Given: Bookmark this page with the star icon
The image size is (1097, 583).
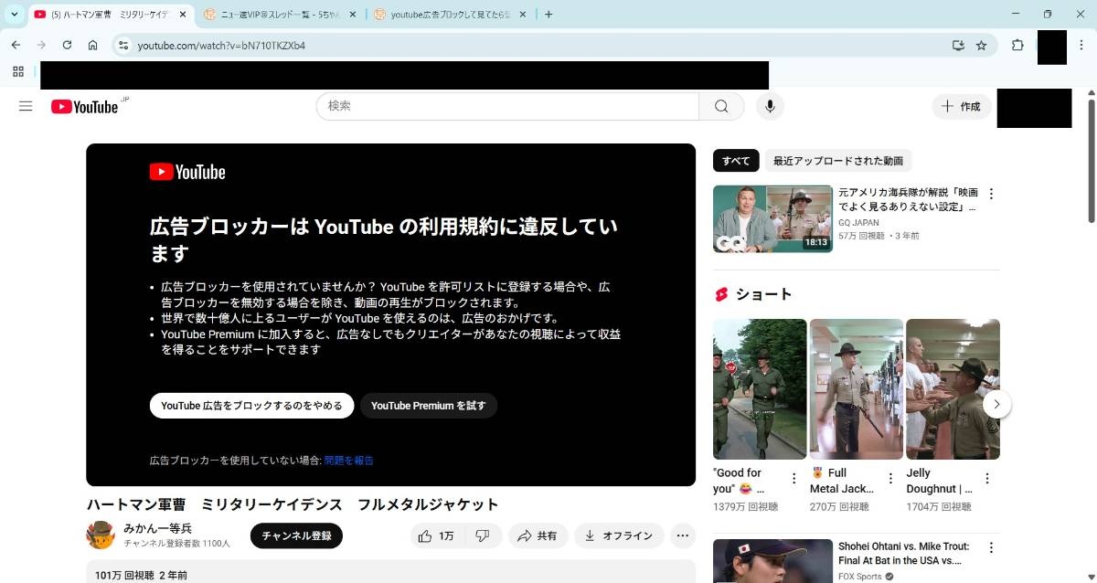Looking at the screenshot, I should click(x=981, y=45).
